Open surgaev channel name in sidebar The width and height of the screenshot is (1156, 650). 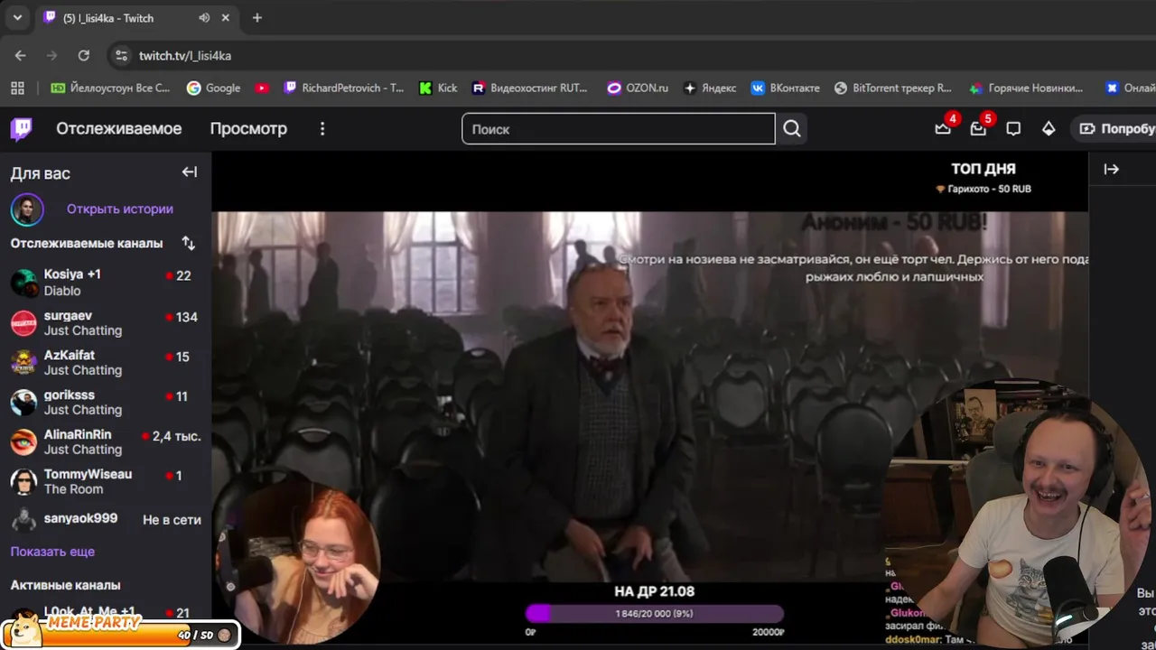click(68, 316)
